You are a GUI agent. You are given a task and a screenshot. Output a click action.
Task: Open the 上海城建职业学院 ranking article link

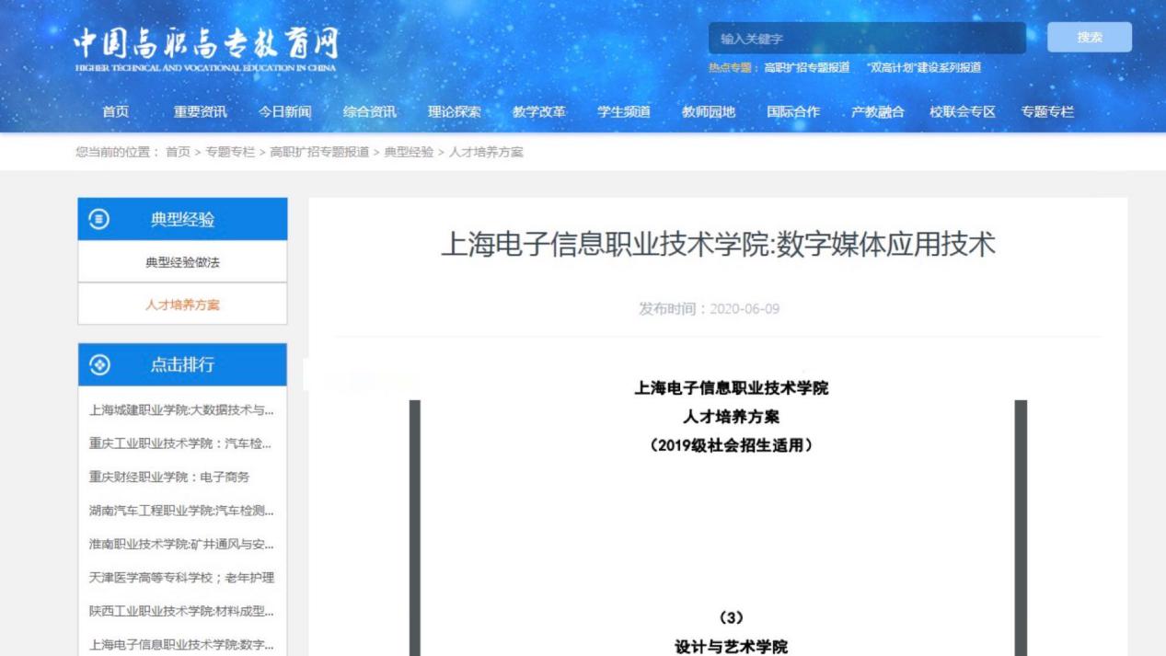pos(181,410)
